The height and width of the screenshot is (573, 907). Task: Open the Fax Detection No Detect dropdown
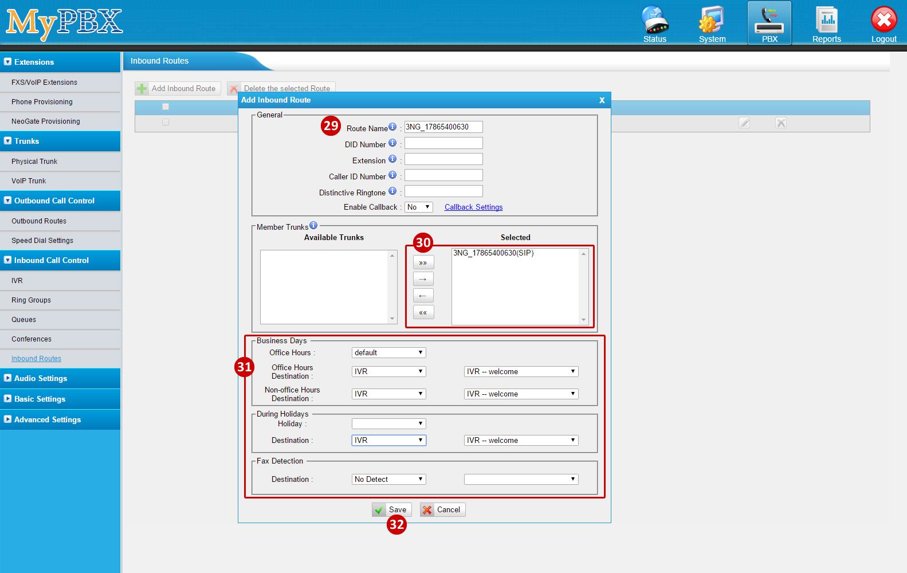pyautogui.click(x=388, y=480)
